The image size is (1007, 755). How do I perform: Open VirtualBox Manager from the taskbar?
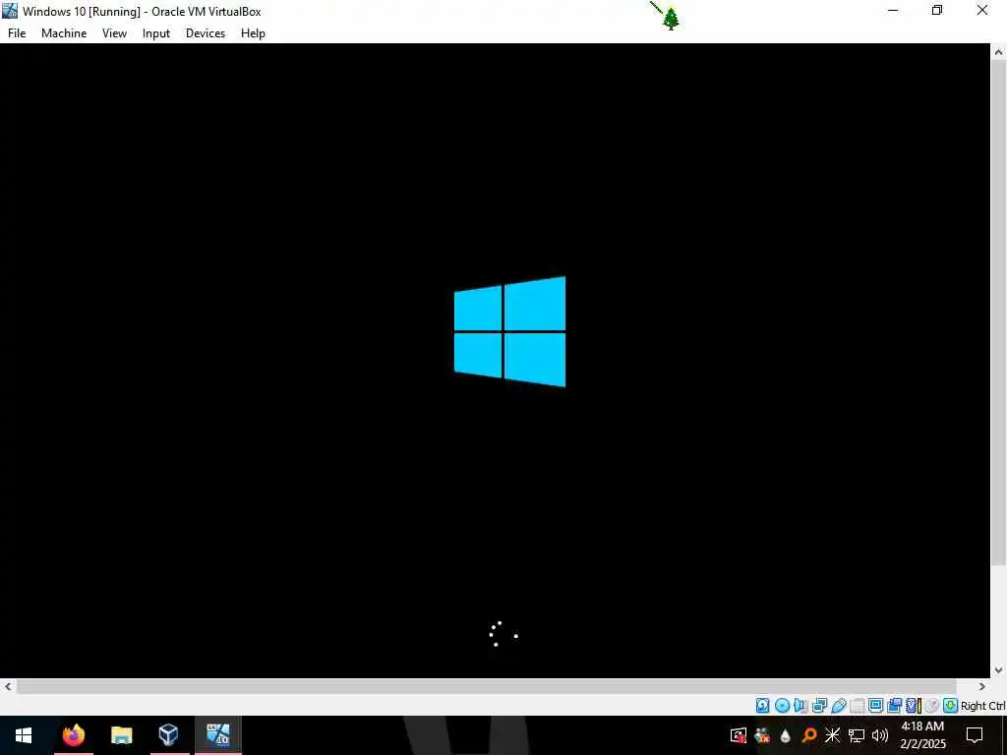168,735
